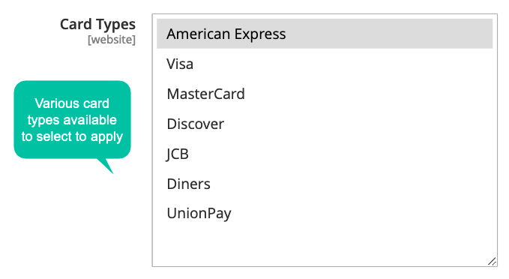Image resolution: width=509 pixels, height=279 pixels.
Task: Select the Discover option
Action: click(325, 124)
